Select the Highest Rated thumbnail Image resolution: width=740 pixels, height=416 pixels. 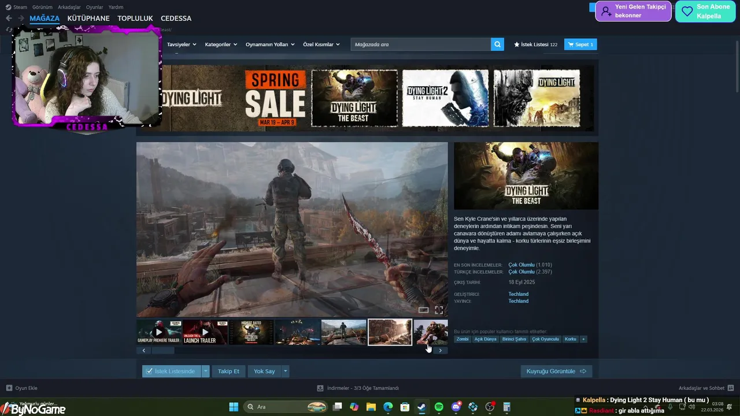coord(251,332)
